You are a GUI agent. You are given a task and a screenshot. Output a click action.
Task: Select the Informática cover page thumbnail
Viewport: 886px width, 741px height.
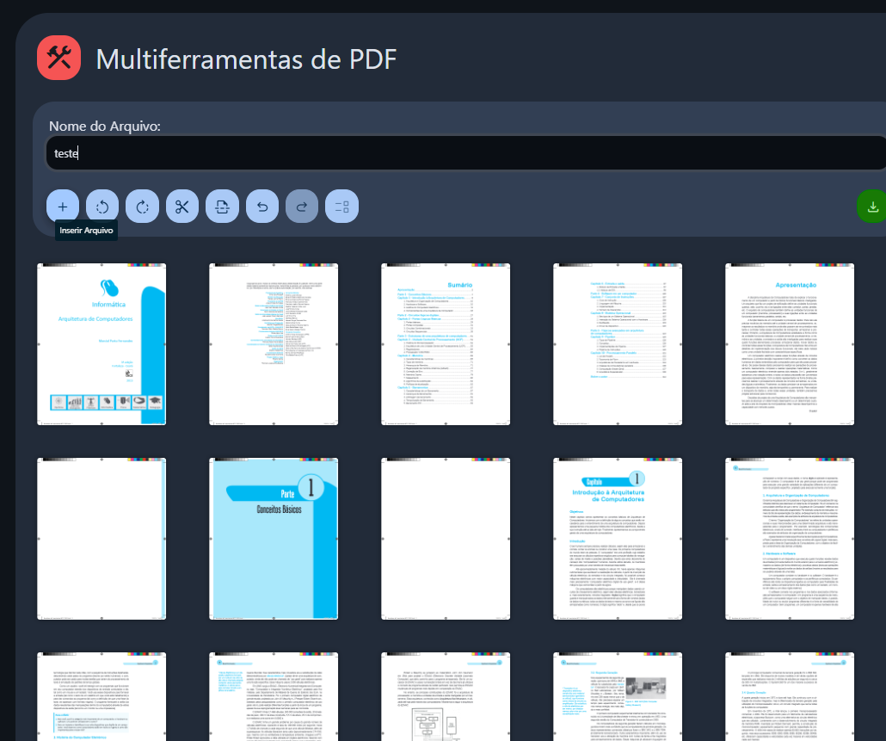tap(102, 344)
